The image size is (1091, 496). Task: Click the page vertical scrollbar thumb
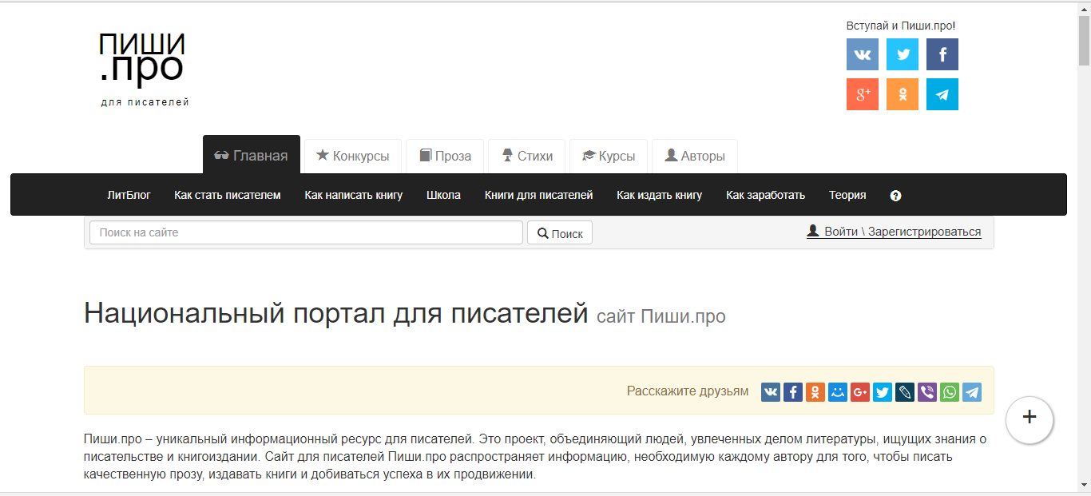tap(1084, 40)
